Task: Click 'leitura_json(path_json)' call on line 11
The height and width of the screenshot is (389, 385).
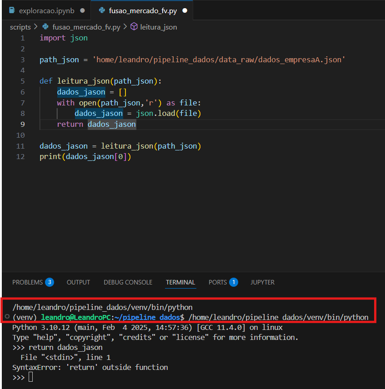Action: [151, 146]
